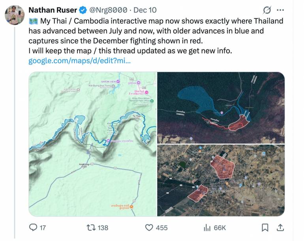Open the top-right satellite image with blue area

[x=221, y=107]
